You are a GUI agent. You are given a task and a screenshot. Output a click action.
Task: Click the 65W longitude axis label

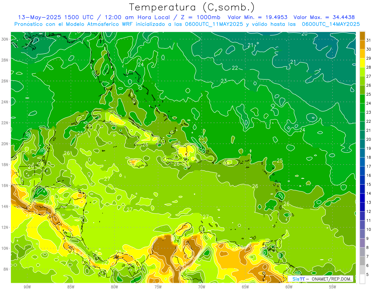click(245, 287)
